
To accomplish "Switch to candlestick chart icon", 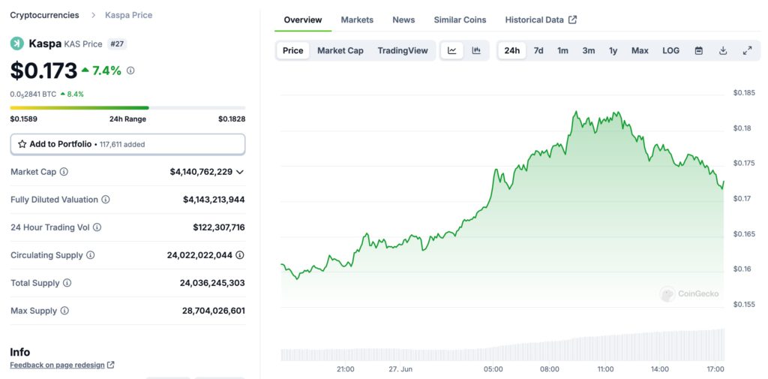I will click(x=476, y=50).
